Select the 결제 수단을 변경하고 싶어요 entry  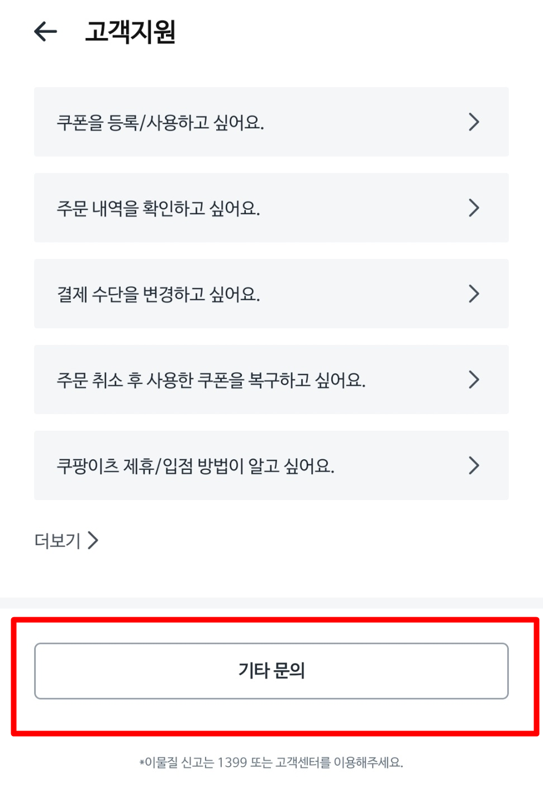pos(271,294)
